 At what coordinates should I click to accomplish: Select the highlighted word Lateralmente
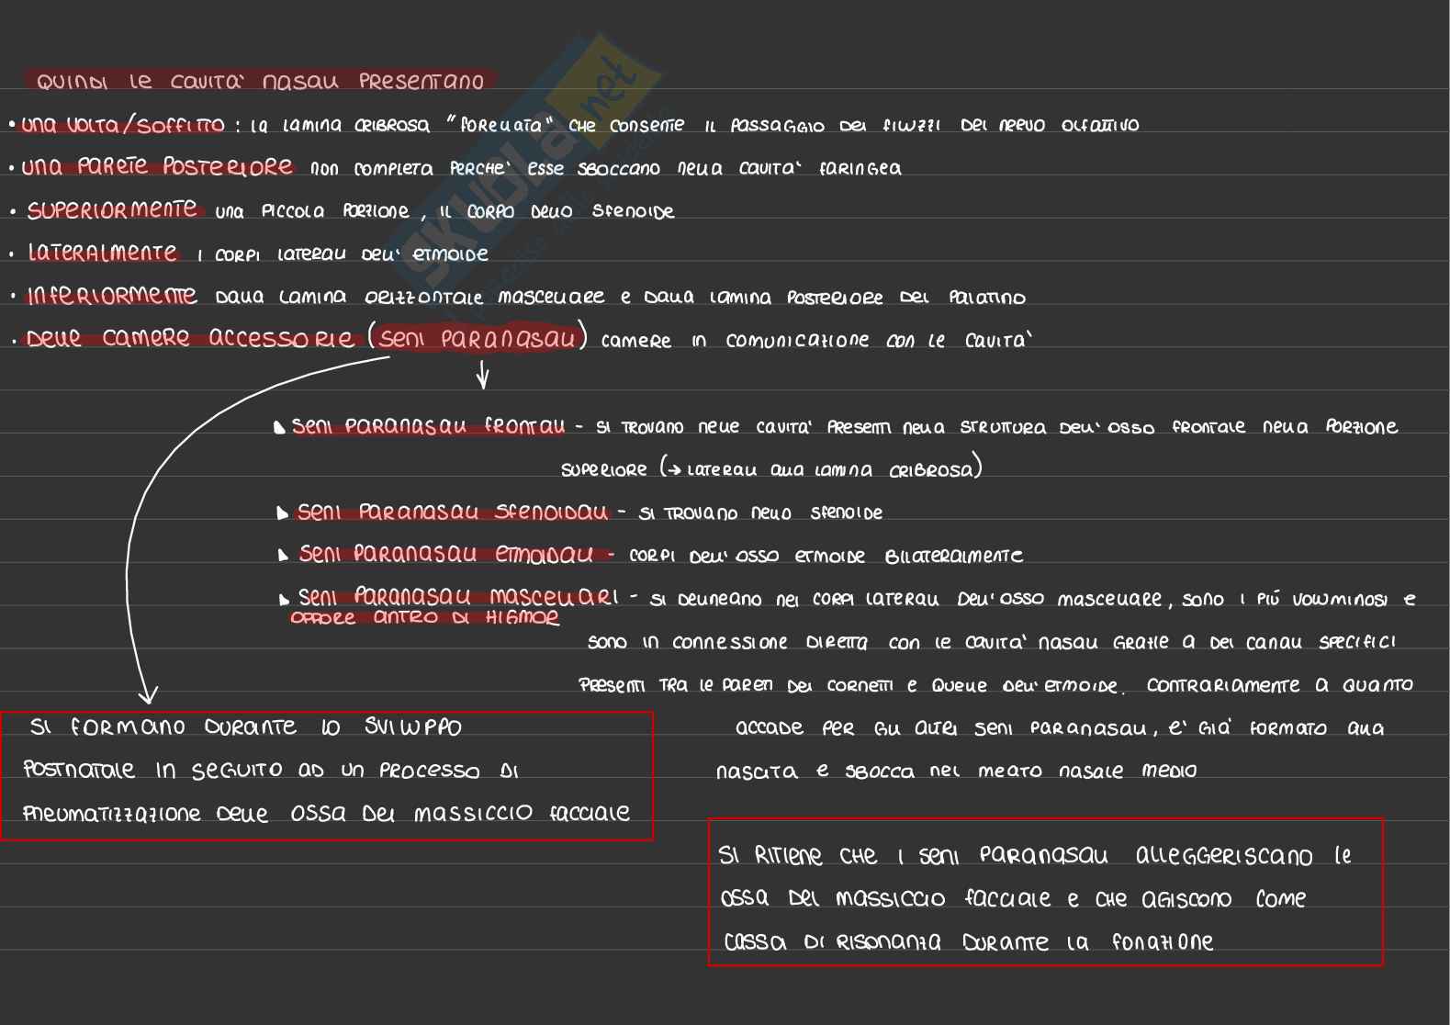[x=102, y=253]
